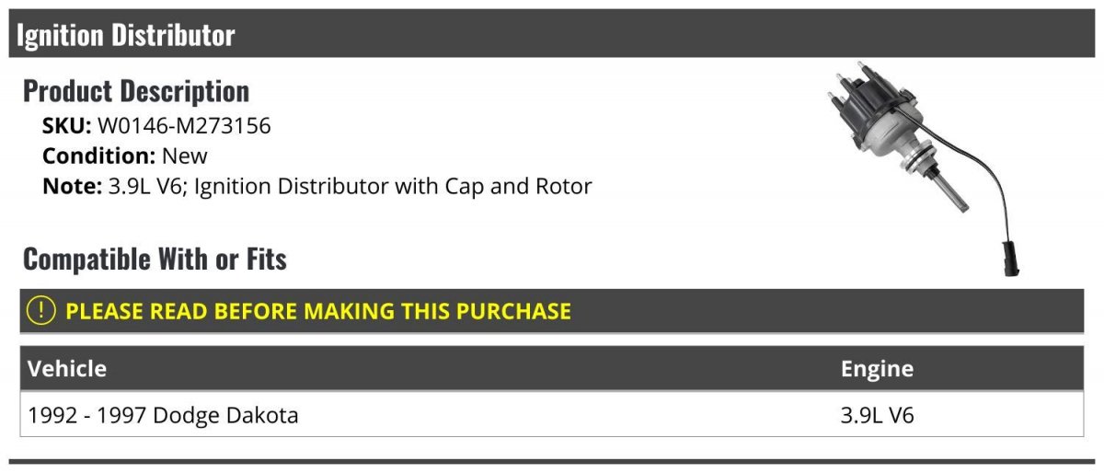Select the Product Description heading
This screenshot has height=473, width=1104.
pos(136,91)
